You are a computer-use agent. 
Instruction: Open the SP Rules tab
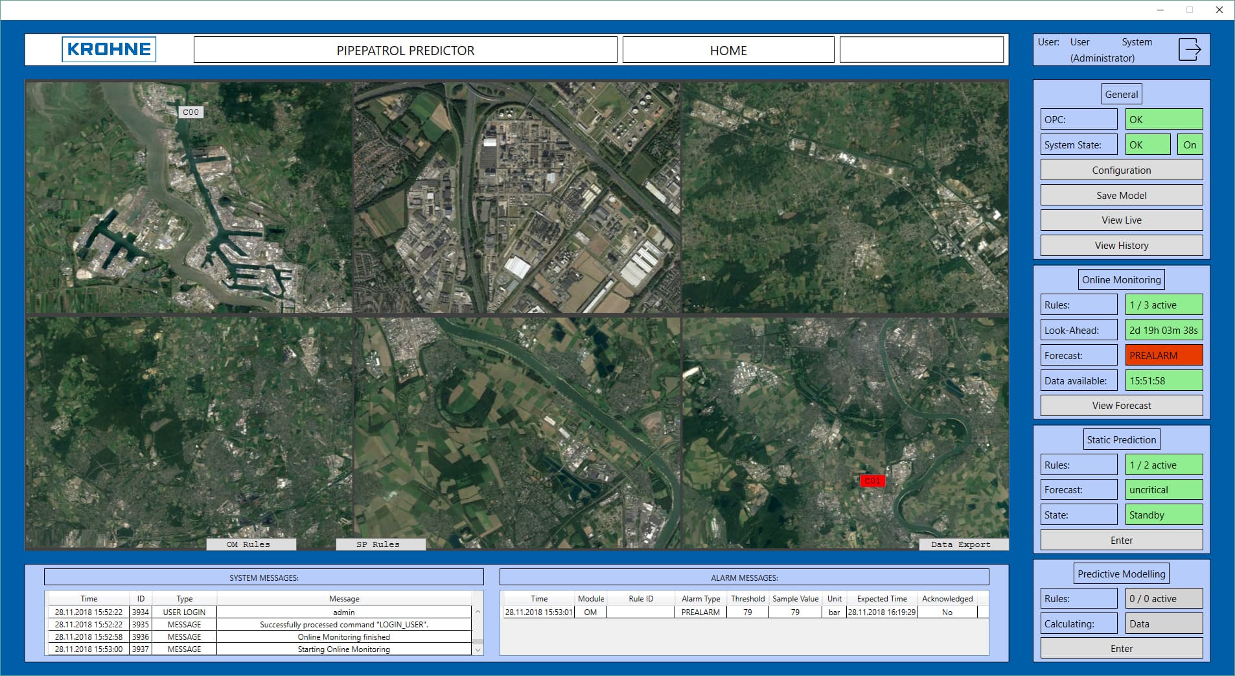(380, 544)
